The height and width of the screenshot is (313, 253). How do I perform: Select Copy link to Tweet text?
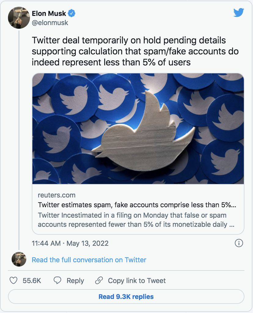pos(137,281)
